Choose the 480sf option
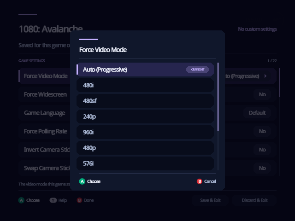The width and height of the screenshot is (295, 221). coord(145,101)
